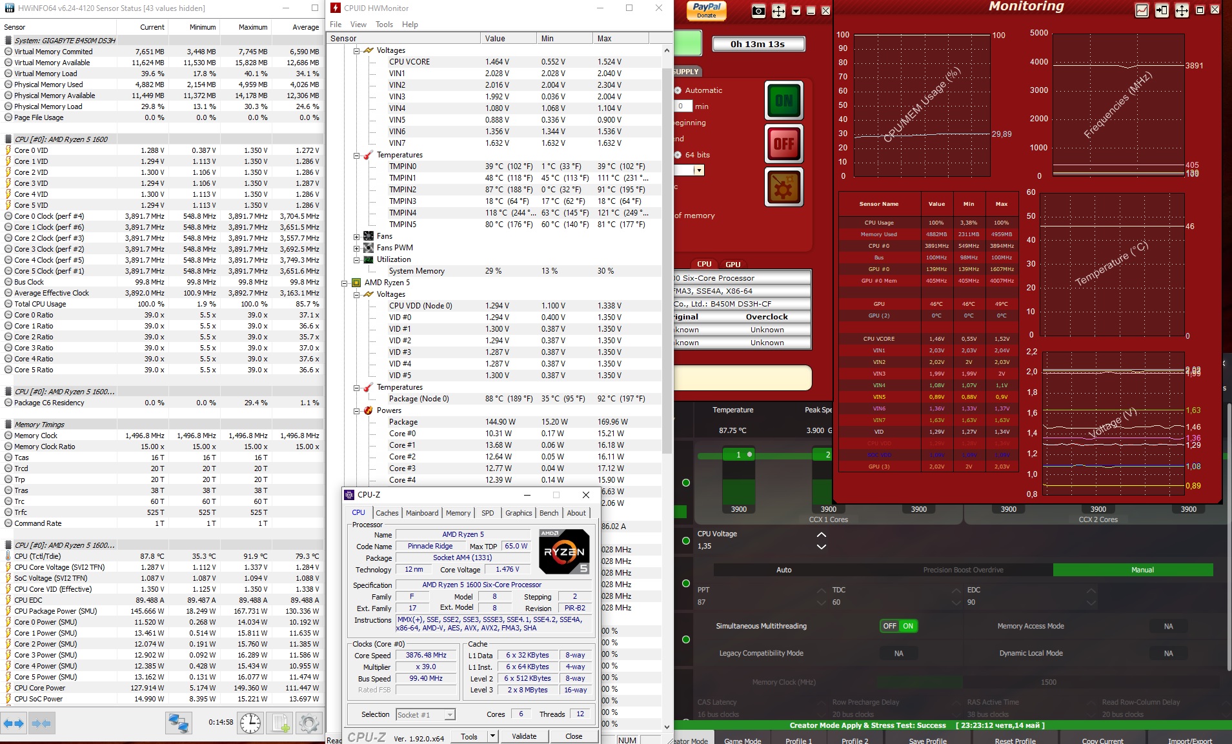The image size is (1232, 744).
Task: Start HWiNFO logging with the sheet-plus icon
Action: pyautogui.click(x=281, y=723)
